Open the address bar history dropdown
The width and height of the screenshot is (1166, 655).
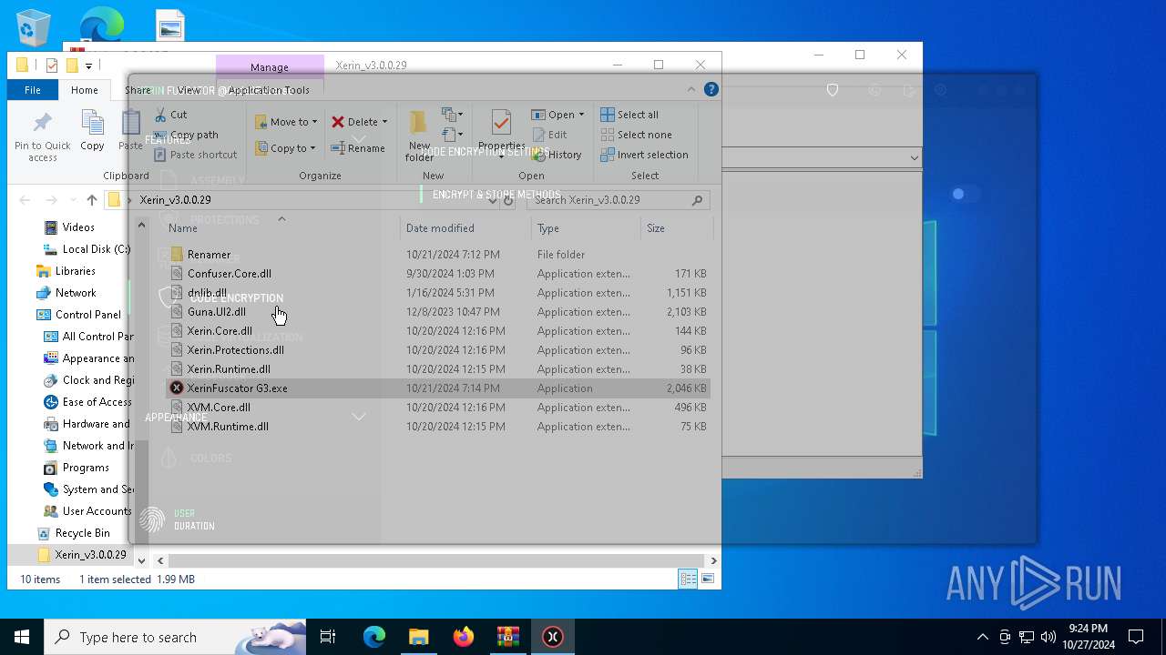point(492,200)
